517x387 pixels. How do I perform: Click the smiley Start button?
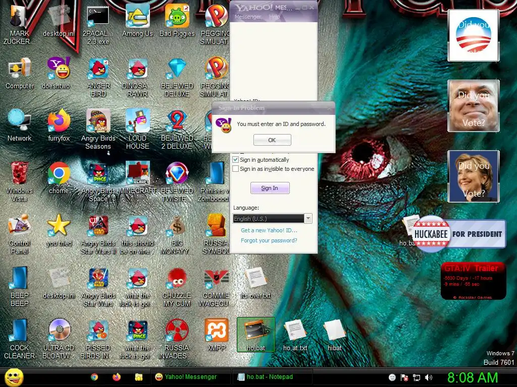(14, 377)
